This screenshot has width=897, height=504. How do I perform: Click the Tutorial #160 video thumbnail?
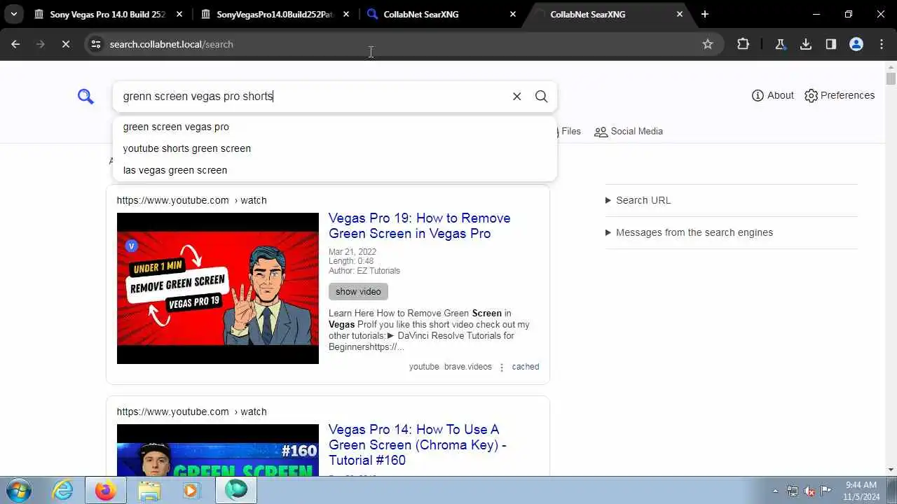(x=218, y=450)
